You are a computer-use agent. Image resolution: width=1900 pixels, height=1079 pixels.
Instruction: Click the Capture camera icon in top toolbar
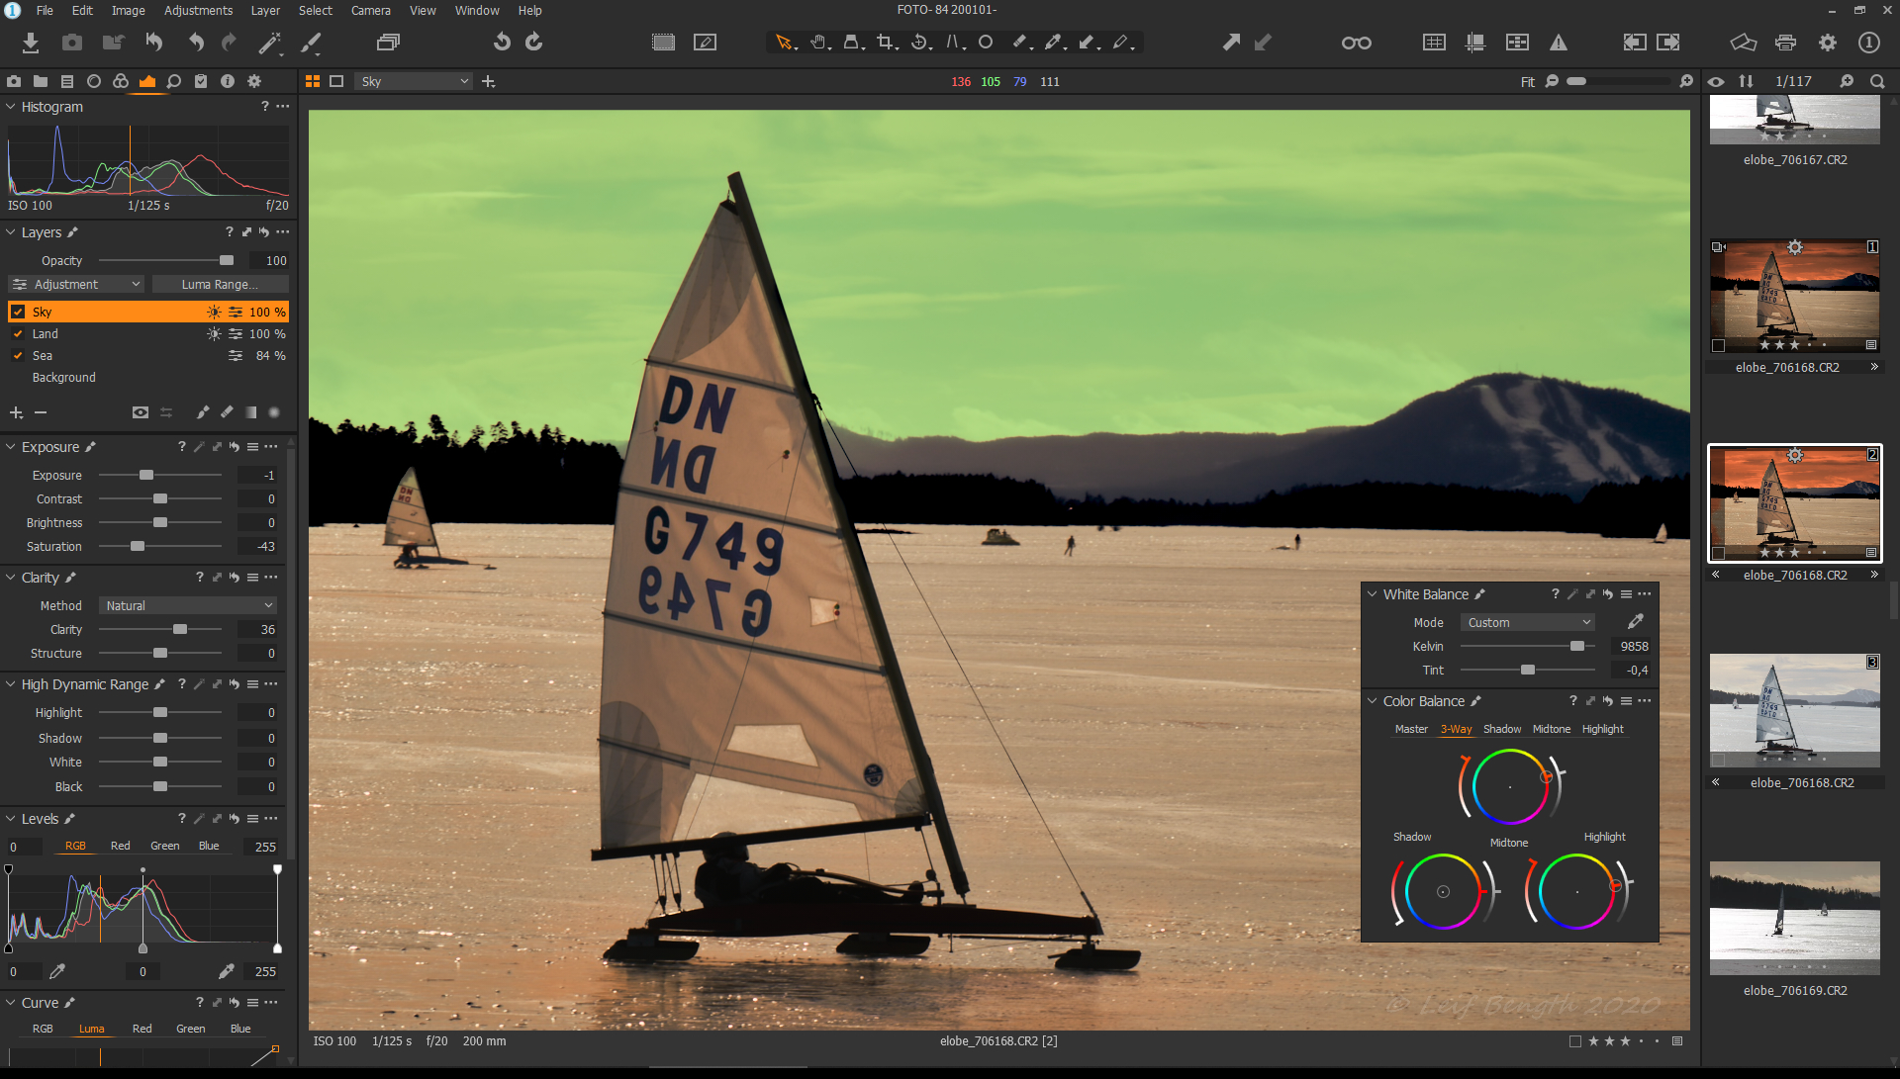point(72,43)
